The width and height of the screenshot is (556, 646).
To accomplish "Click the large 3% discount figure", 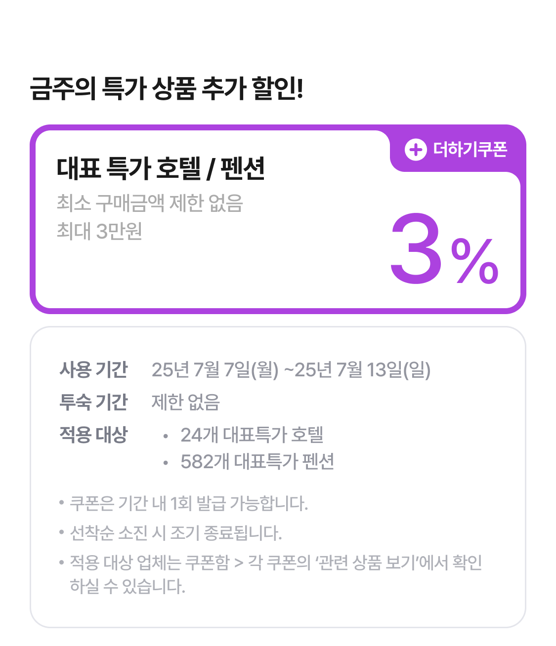I will pos(443,250).
